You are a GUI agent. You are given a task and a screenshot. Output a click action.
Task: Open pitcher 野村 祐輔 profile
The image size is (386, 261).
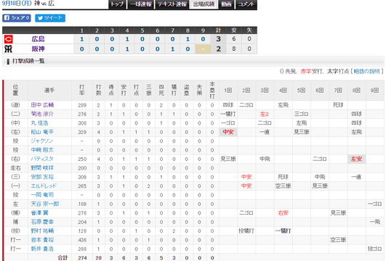click(42, 231)
